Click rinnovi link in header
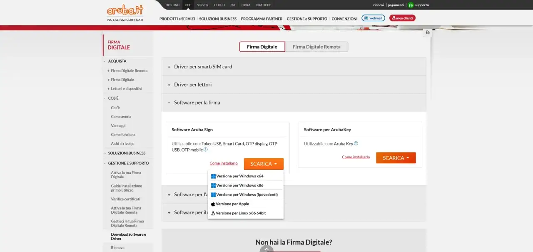 379,5
